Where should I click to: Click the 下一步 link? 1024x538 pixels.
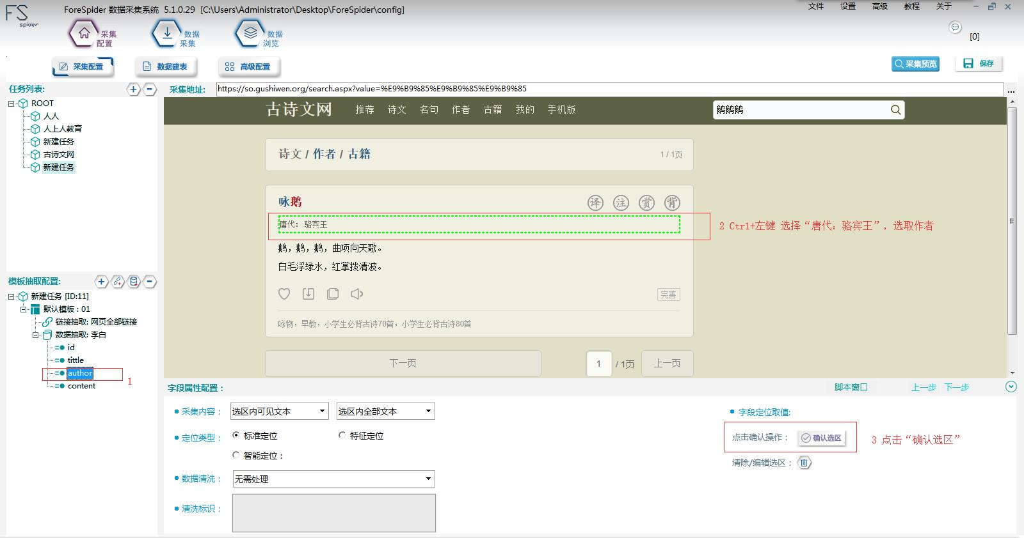pos(957,387)
